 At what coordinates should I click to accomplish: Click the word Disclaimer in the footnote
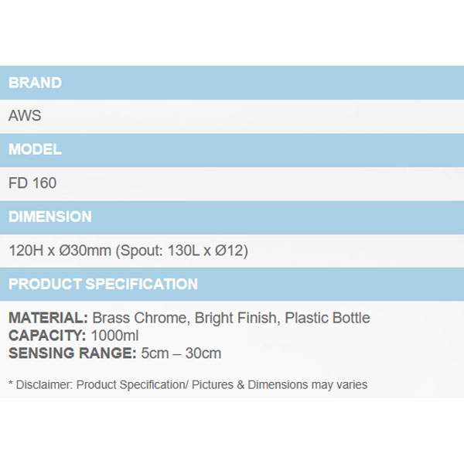(x=43, y=384)
